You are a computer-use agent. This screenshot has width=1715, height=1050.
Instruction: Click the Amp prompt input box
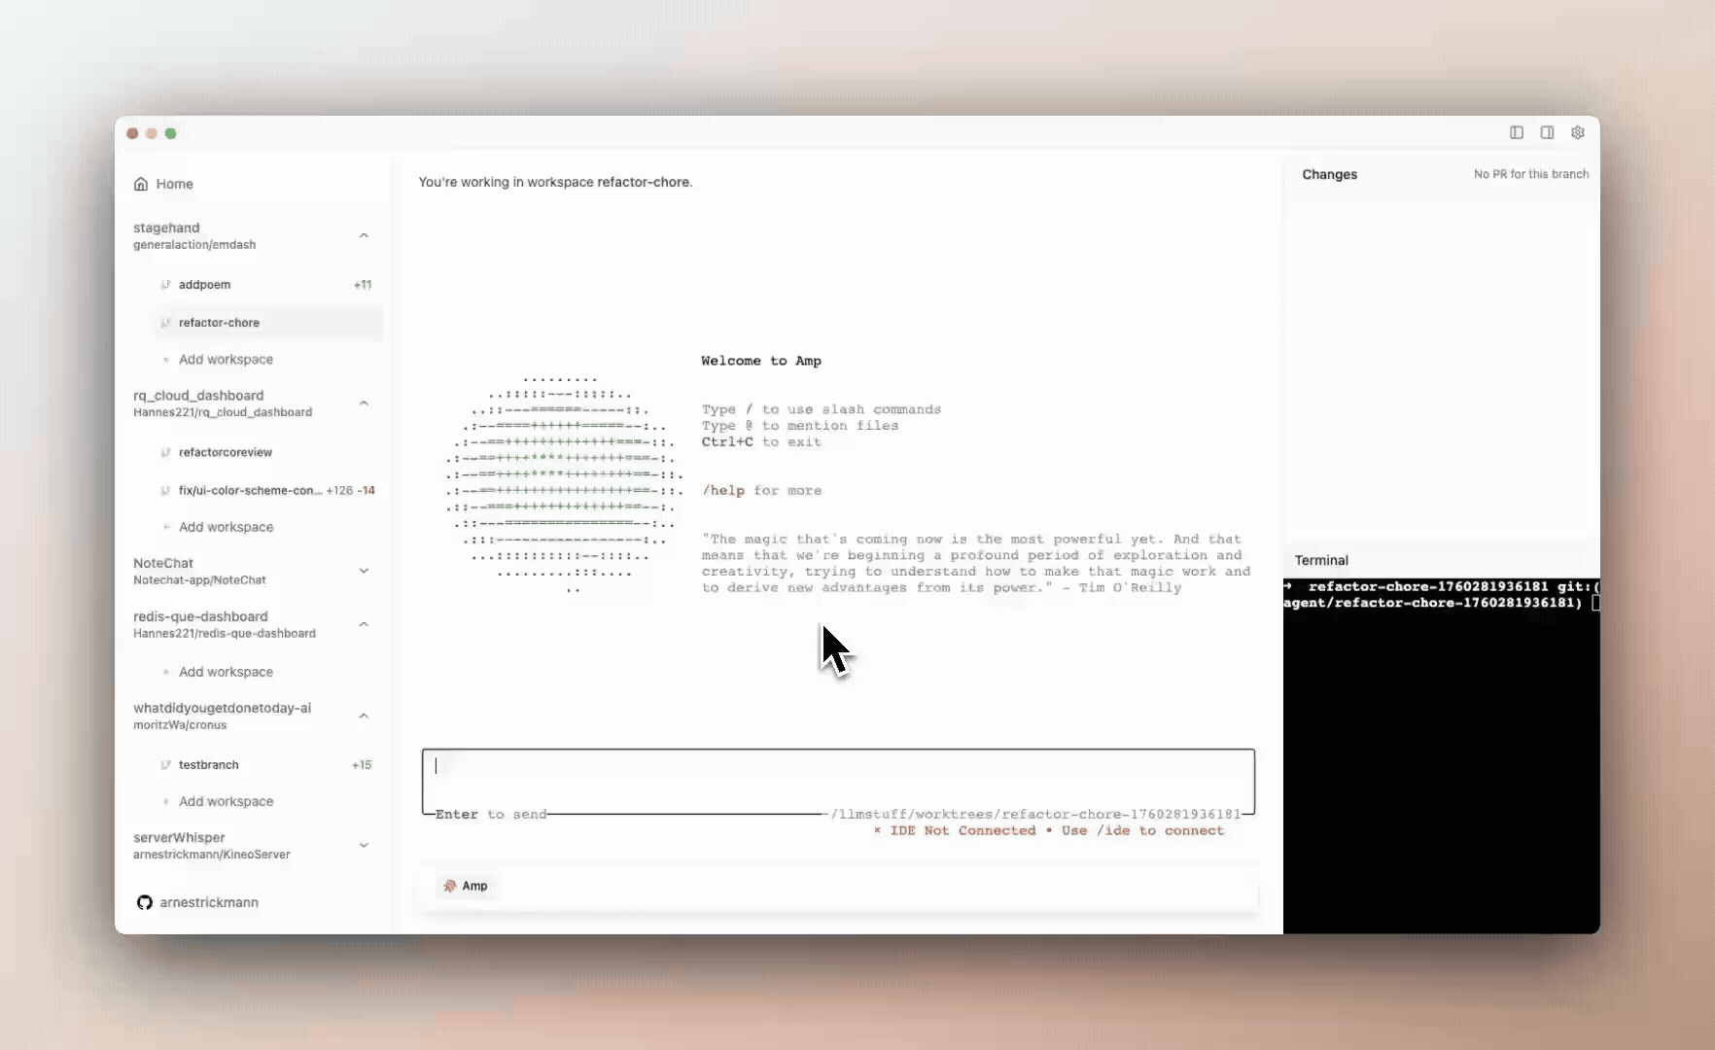(837, 774)
